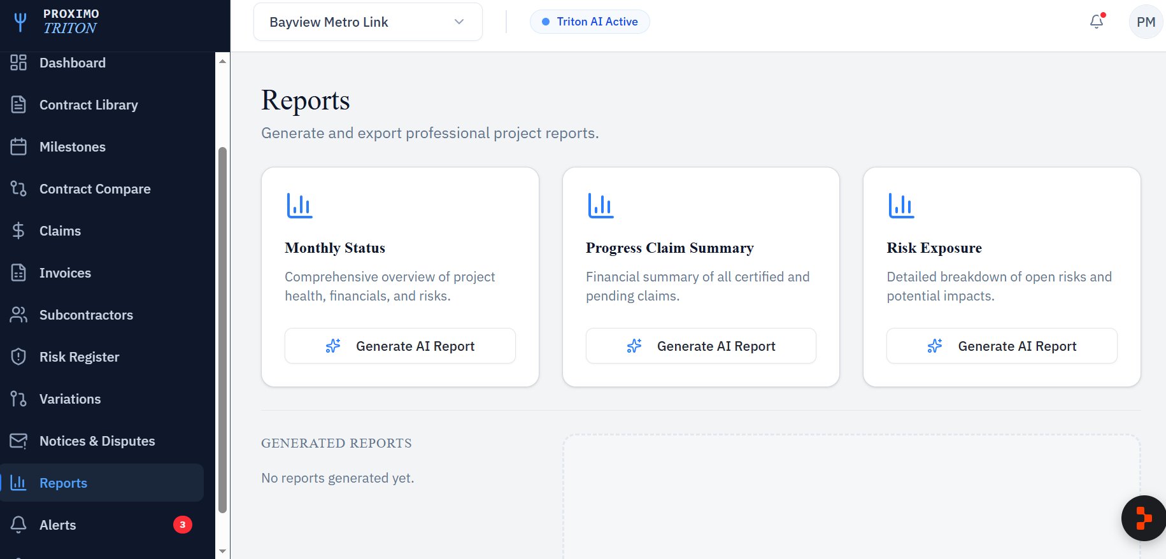The height and width of the screenshot is (559, 1166).
Task: Click the red Alerts count badge
Action: 183,525
